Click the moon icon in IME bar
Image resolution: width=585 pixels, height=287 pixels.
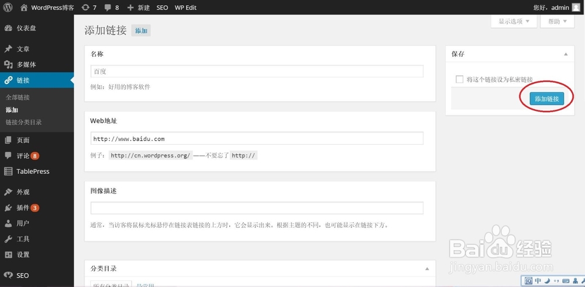coord(548,281)
